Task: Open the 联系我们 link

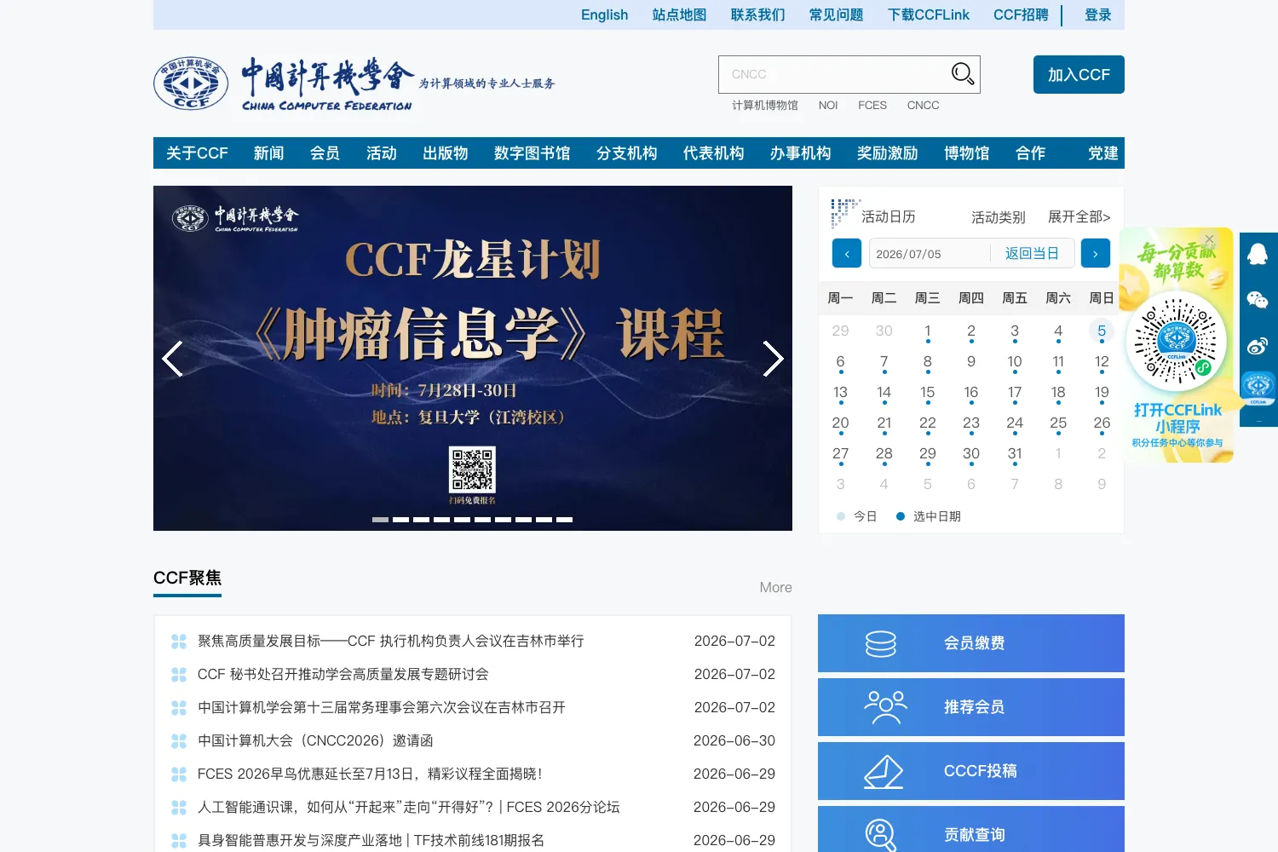Action: (757, 14)
